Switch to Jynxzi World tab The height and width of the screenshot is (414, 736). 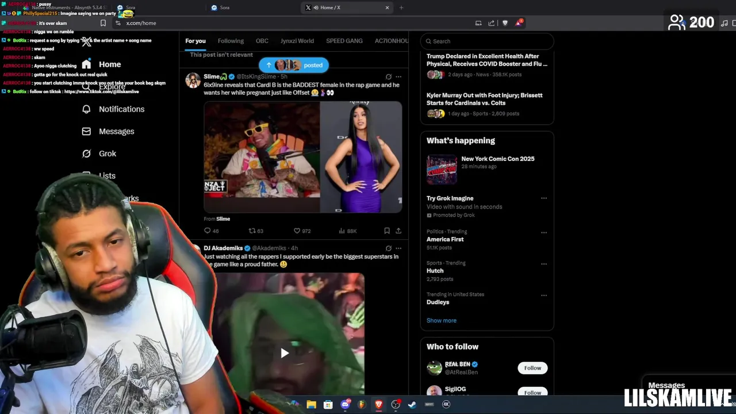[297, 41]
